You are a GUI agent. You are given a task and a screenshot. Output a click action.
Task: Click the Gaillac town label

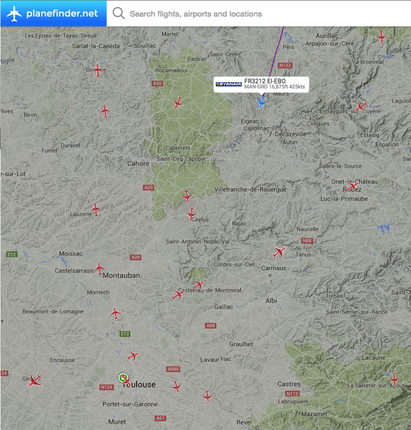pyautogui.click(x=223, y=307)
